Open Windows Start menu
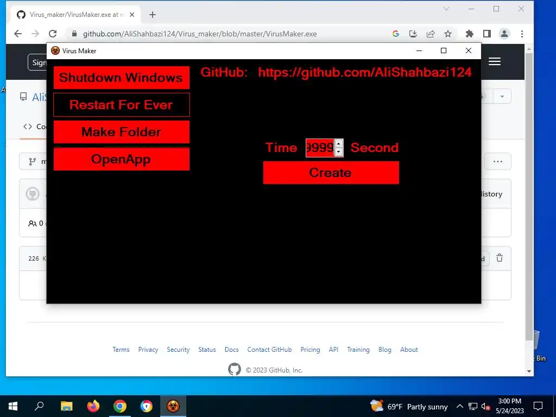Screen dimensions: 556x417 [13, 406]
